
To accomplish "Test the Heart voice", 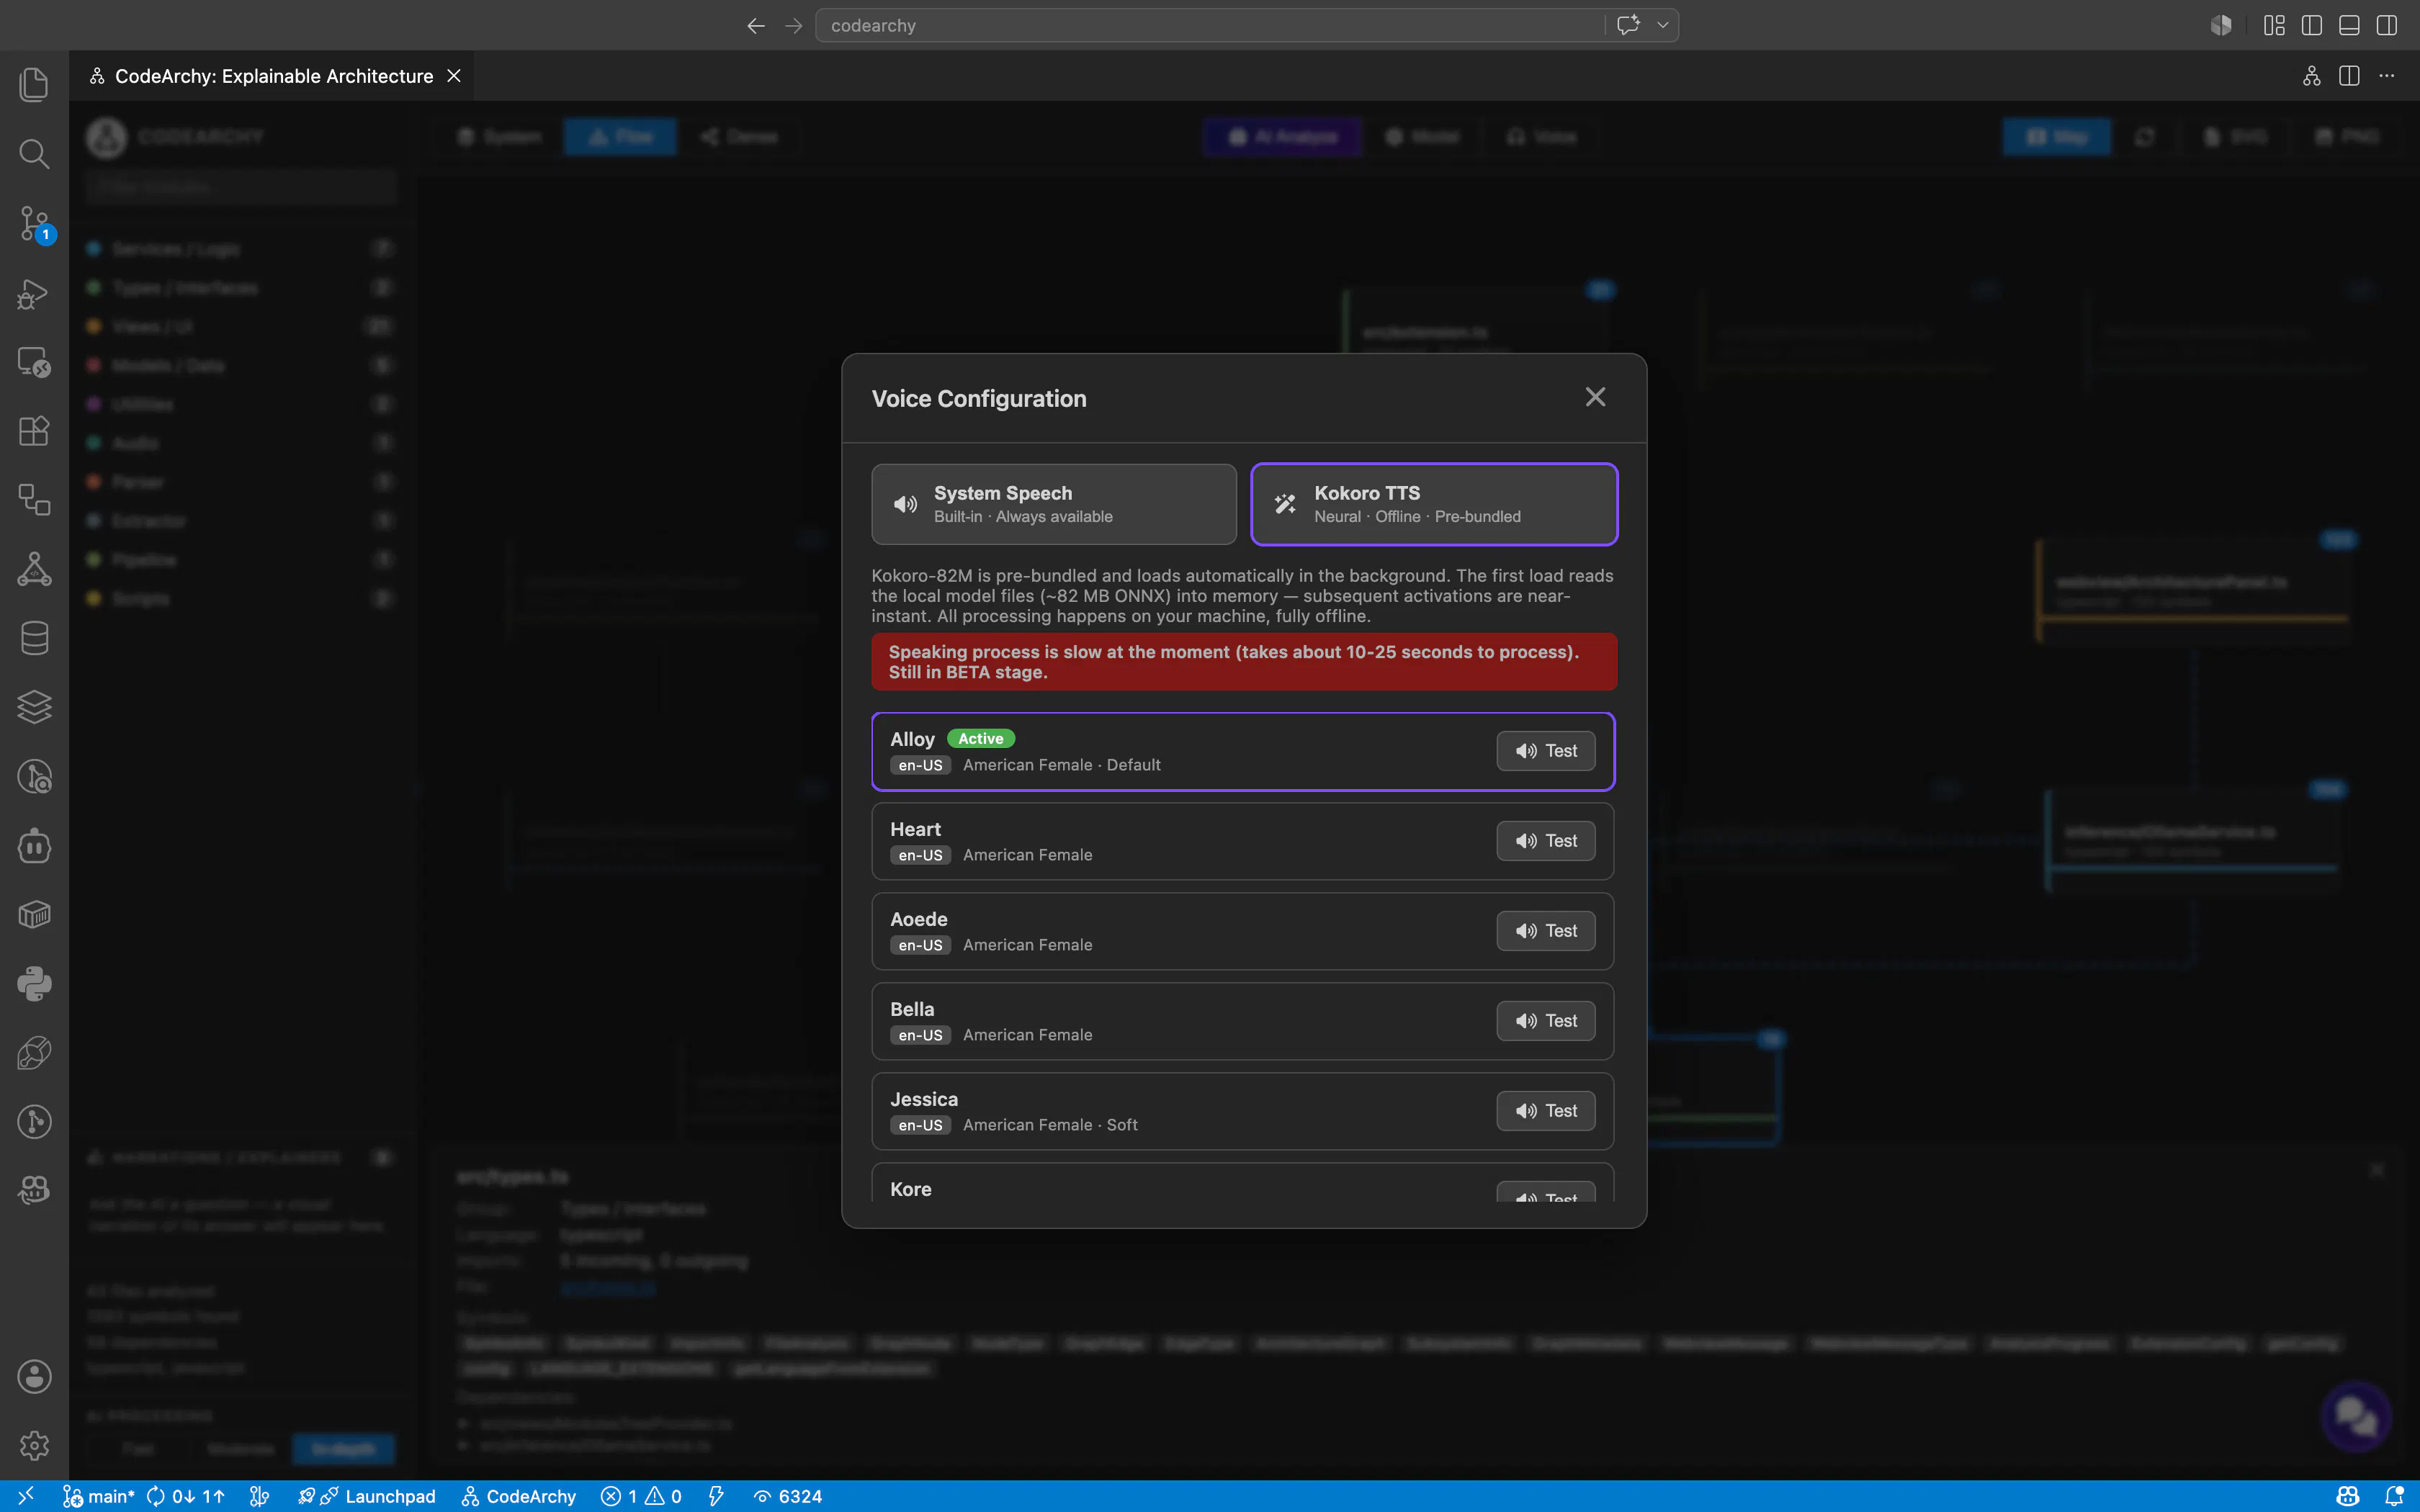I will click(x=1546, y=841).
